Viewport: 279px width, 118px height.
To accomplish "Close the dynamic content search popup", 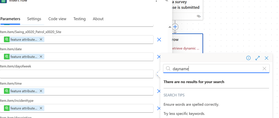I will (266, 58).
